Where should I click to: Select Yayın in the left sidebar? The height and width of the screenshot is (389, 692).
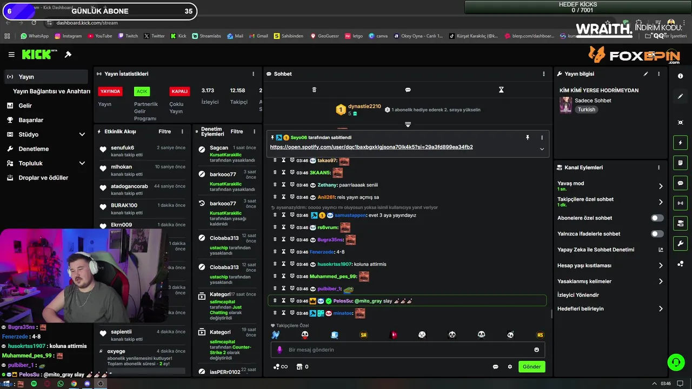(x=45, y=77)
